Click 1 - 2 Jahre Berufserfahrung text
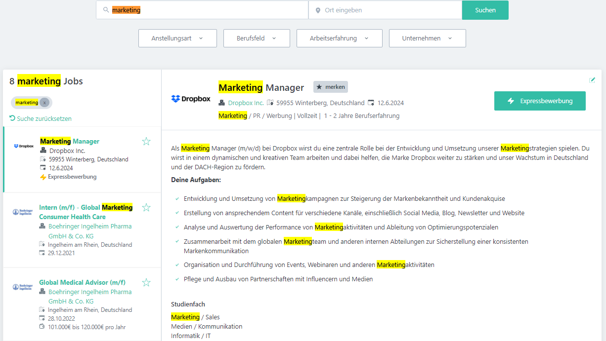 362,115
